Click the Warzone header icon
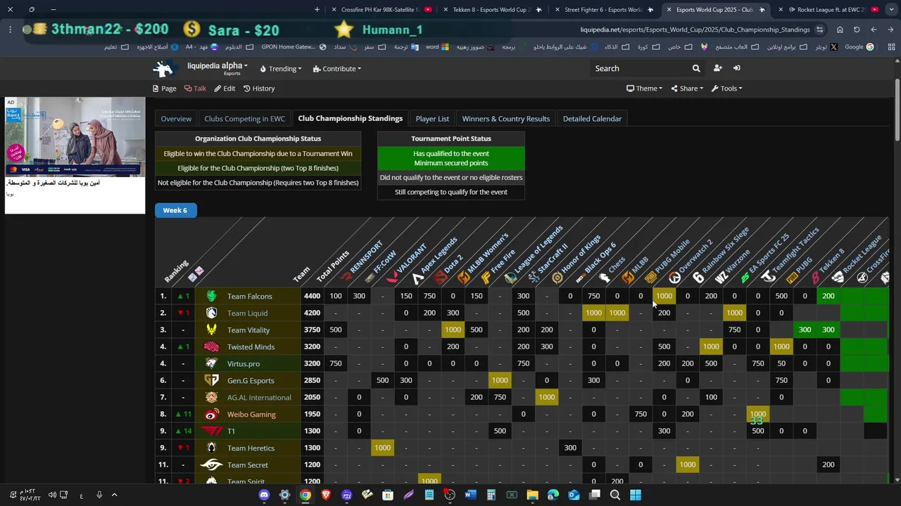 tap(722, 278)
